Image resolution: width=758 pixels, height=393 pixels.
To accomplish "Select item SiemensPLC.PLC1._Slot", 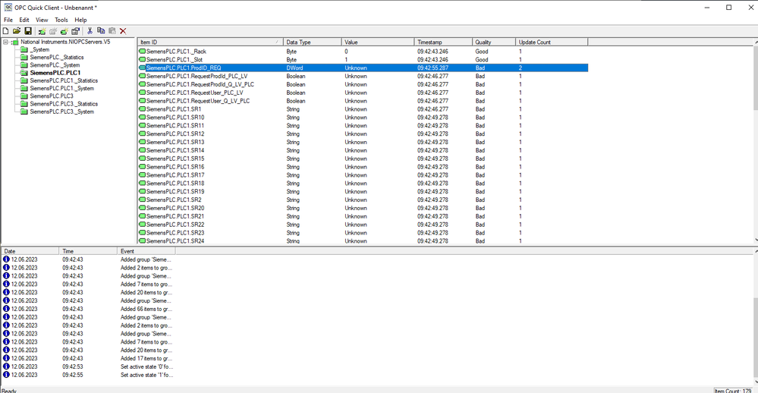I will pos(175,60).
